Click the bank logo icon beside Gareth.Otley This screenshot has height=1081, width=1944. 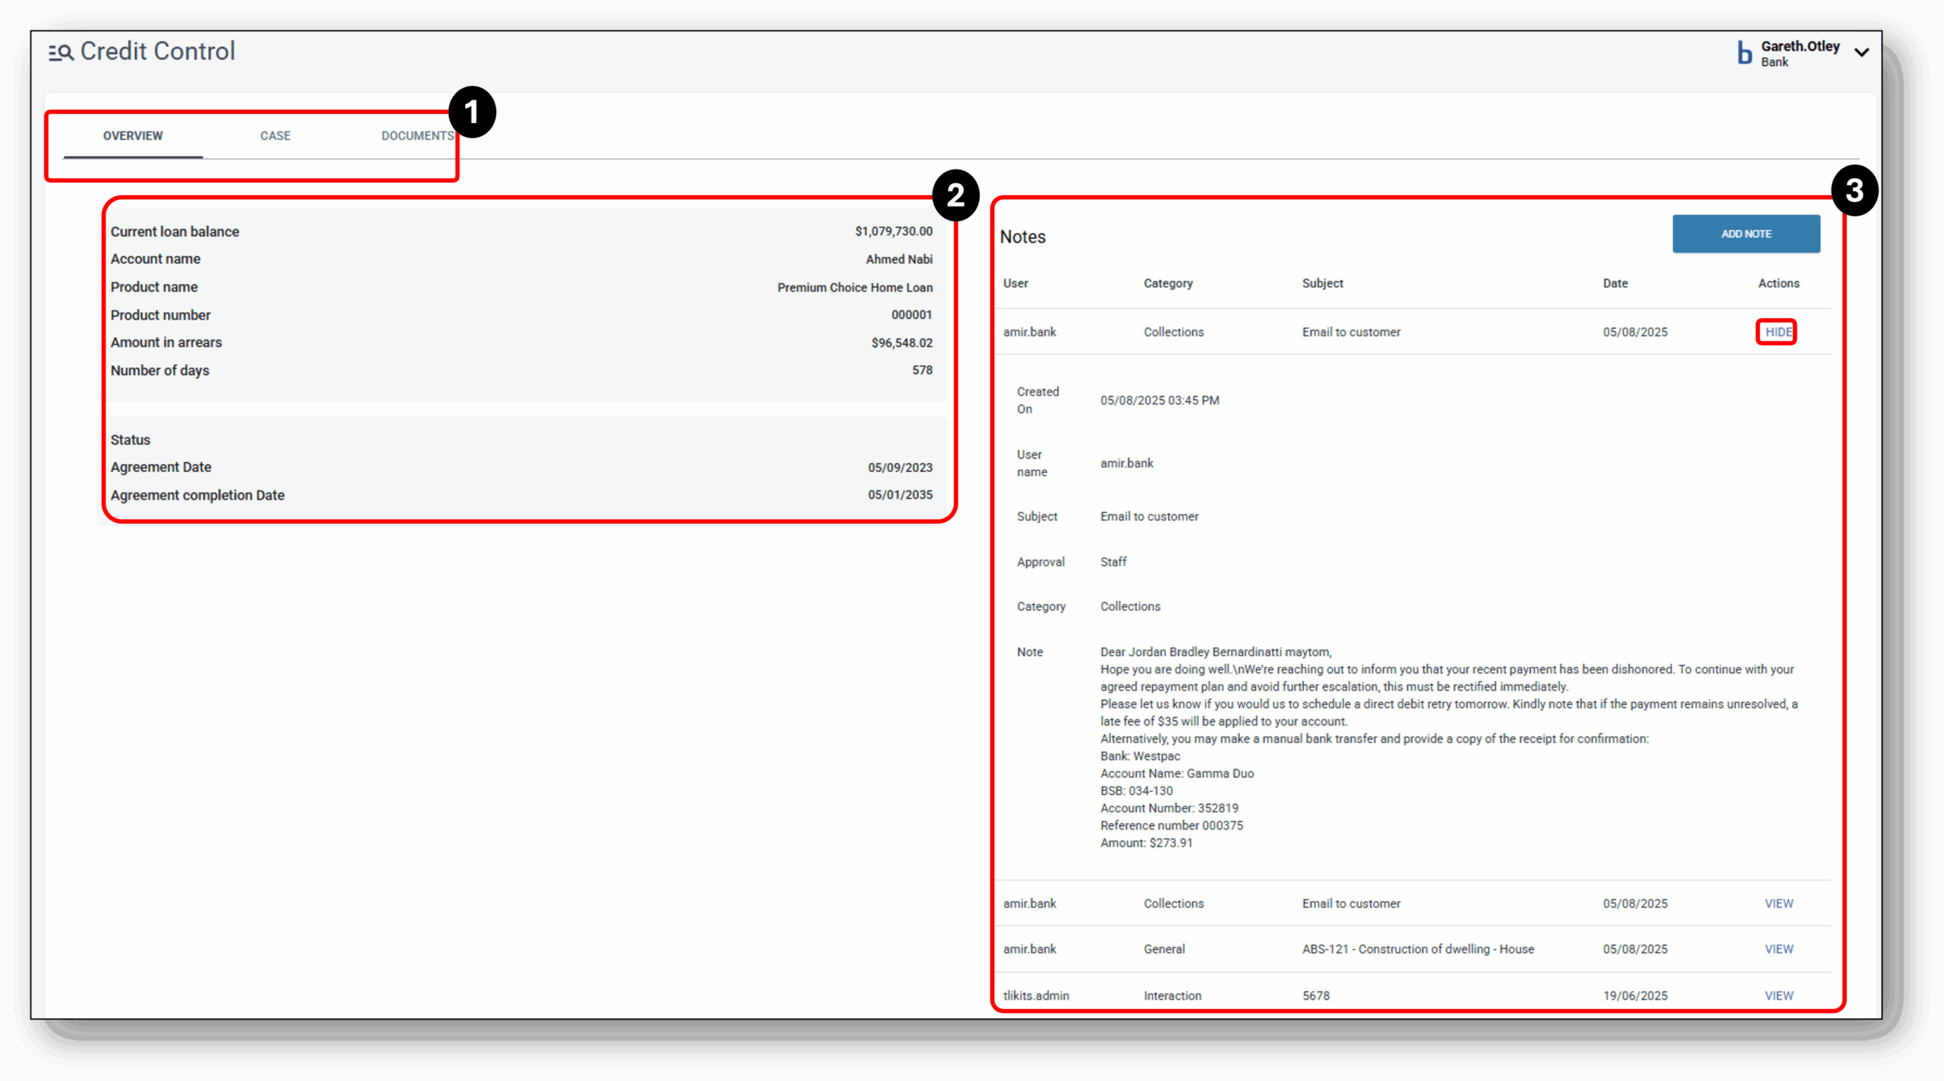[x=1745, y=53]
